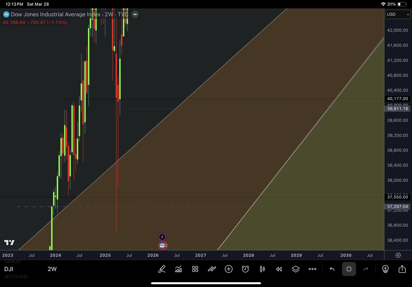The image size is (412, 287).
Task: Start bar replay with the rewind icon
Action: [x=279, y=269]
